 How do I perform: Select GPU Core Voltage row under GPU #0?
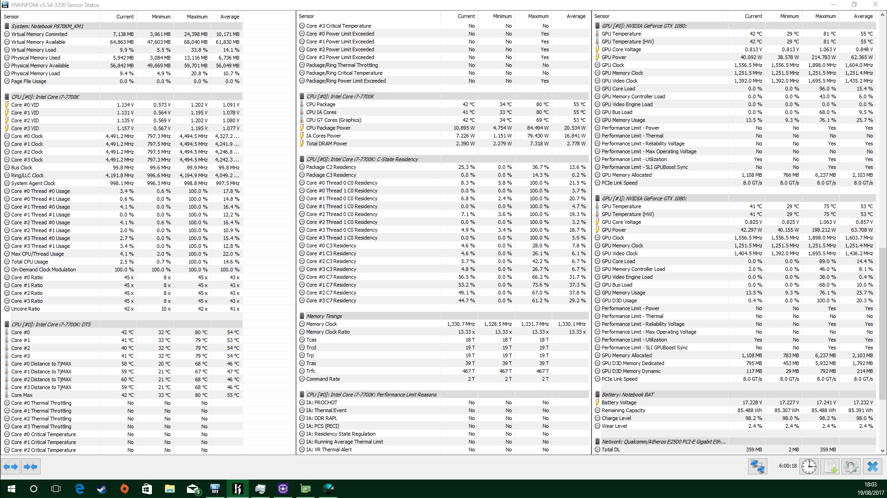coord(734,49)
